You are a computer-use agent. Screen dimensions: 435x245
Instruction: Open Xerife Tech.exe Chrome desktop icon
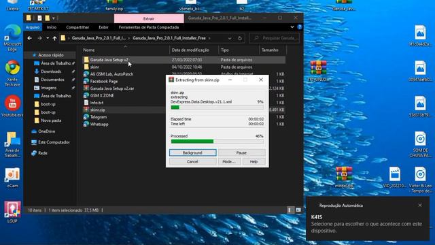tap(12, 73)
